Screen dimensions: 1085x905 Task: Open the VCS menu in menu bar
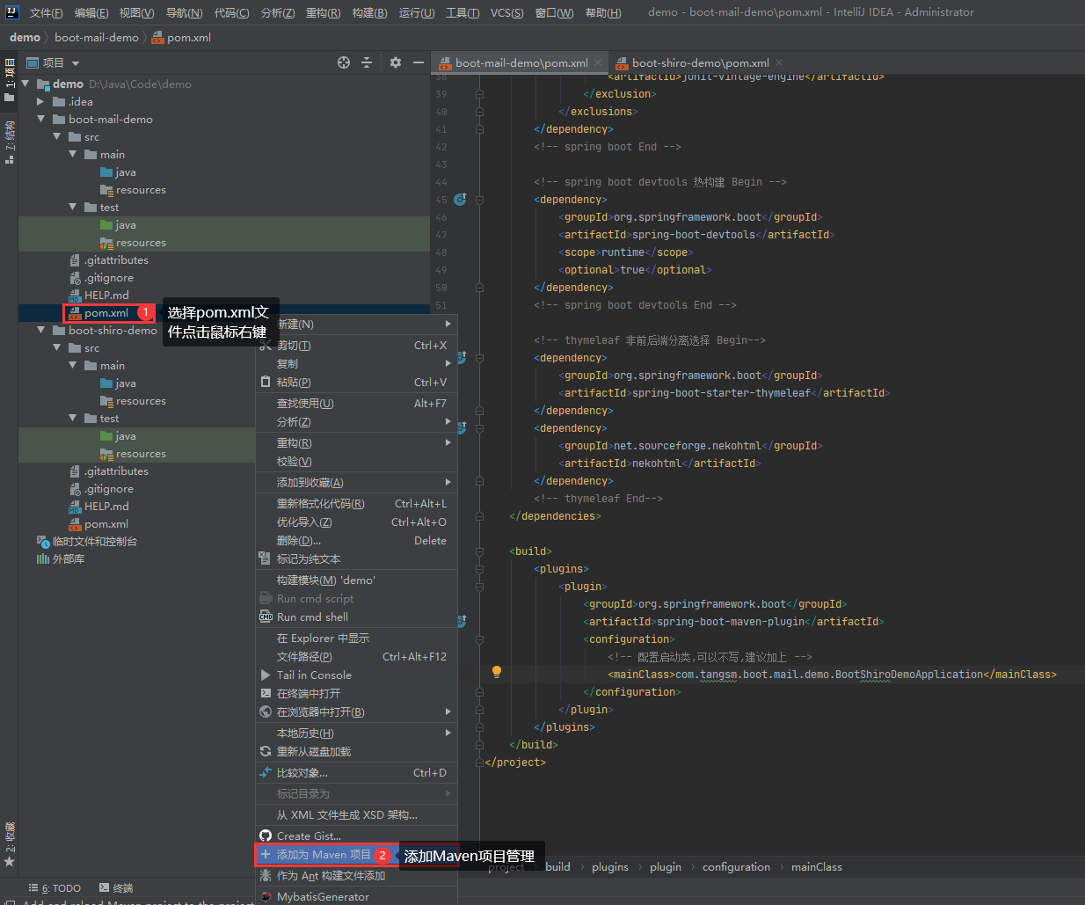tap(506, 12)
